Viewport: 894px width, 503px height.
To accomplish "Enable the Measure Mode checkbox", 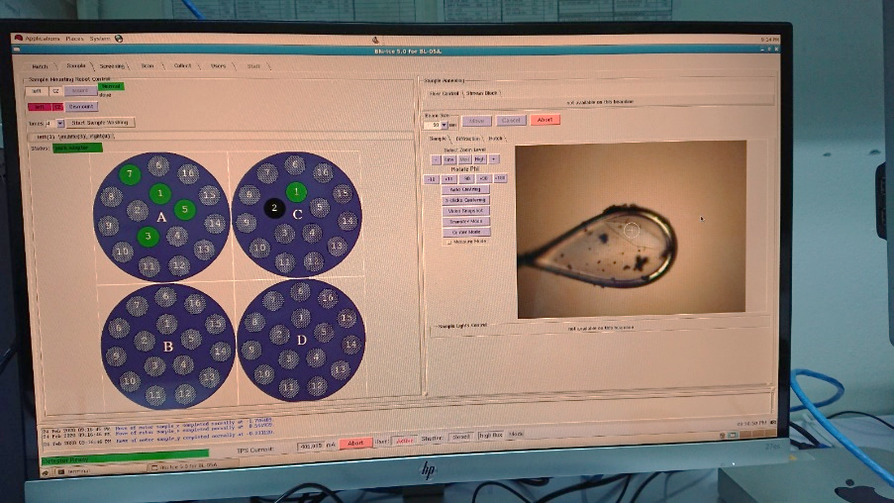I will (x=449, y=241).
